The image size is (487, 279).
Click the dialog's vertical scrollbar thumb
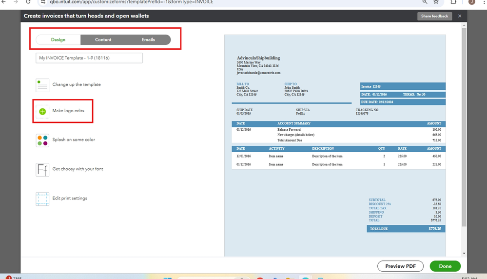[x=464, y=127]
